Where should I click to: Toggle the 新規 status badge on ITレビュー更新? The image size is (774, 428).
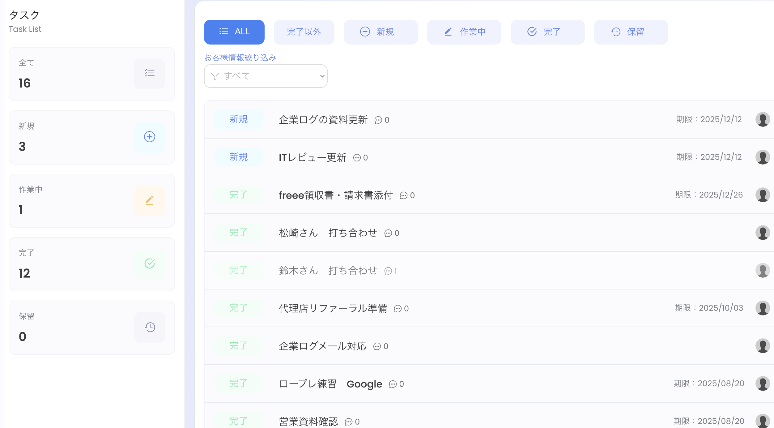tap(238, 157)
